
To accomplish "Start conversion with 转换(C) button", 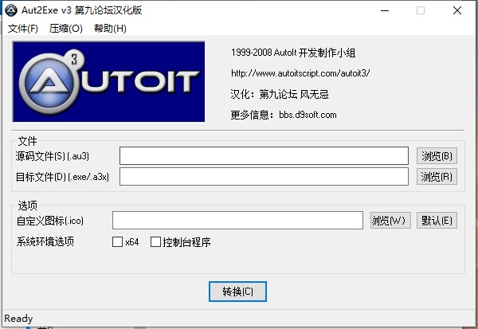I will click(237, 292).
